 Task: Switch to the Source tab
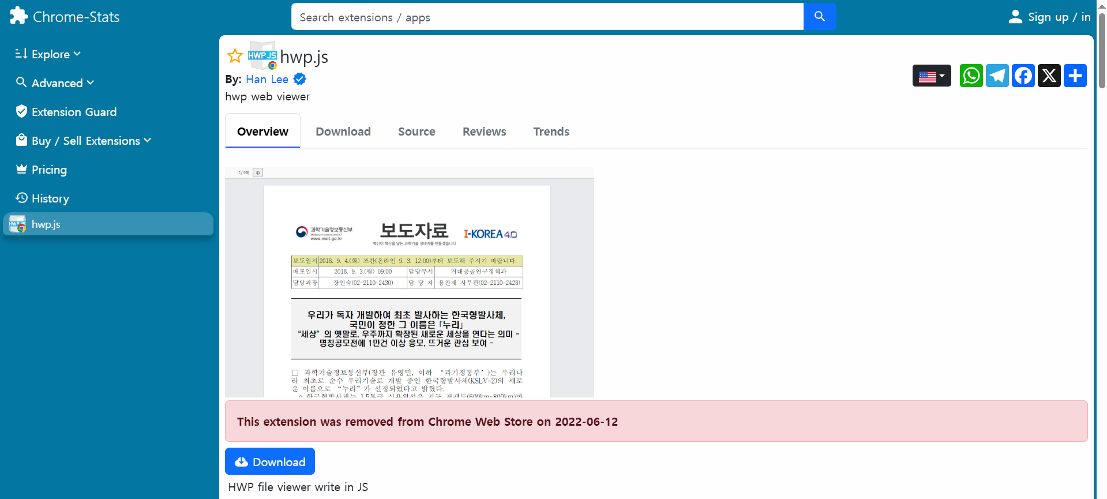click(x=416, y=131)
